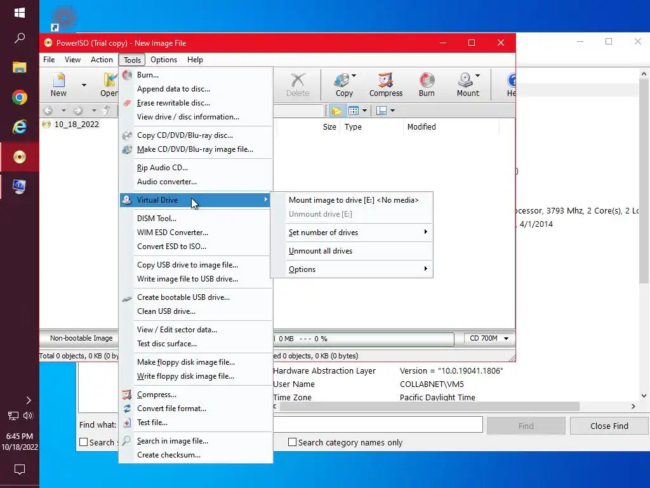This screenshot has height=488, width=650.
Task: Open the forward history dropdown arrow
Action: (94, 111)
